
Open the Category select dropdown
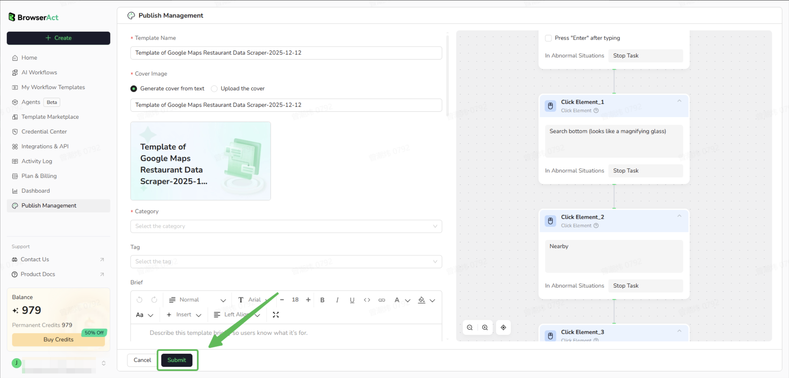click(286, 226)
